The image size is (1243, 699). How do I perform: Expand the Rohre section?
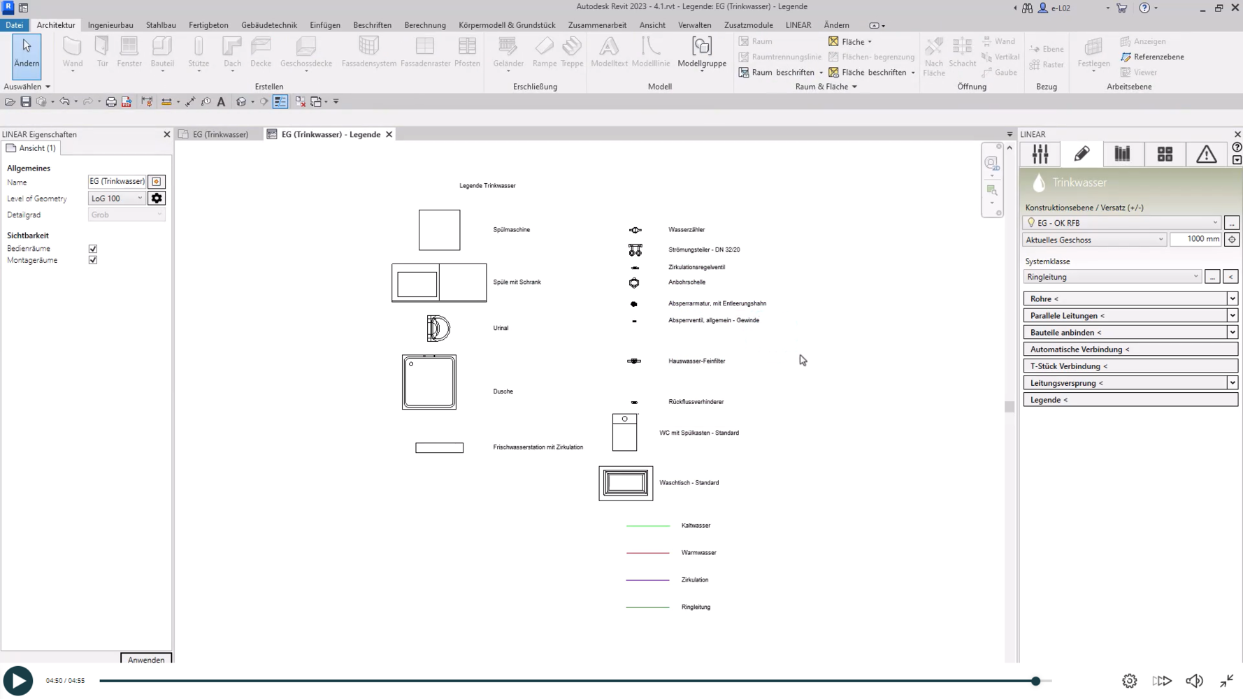[1130, 298]
